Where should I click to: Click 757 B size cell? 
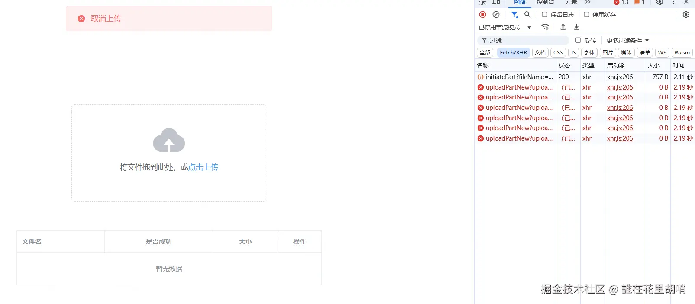[660, 77]
